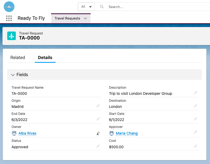Viewport: 210px width, 164px height.
Task: Click the TA-0000 record title
Action: 29,38
